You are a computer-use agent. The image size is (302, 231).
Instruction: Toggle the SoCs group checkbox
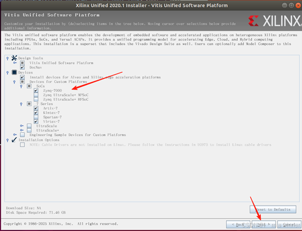coord(29,86)
